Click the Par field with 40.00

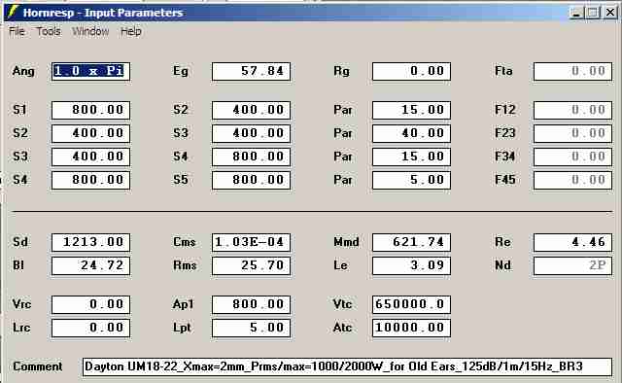pyautogui.click(x=411, y=133)
